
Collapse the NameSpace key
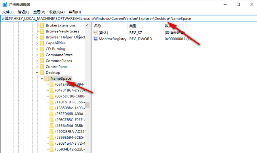(x=42, y=79)
